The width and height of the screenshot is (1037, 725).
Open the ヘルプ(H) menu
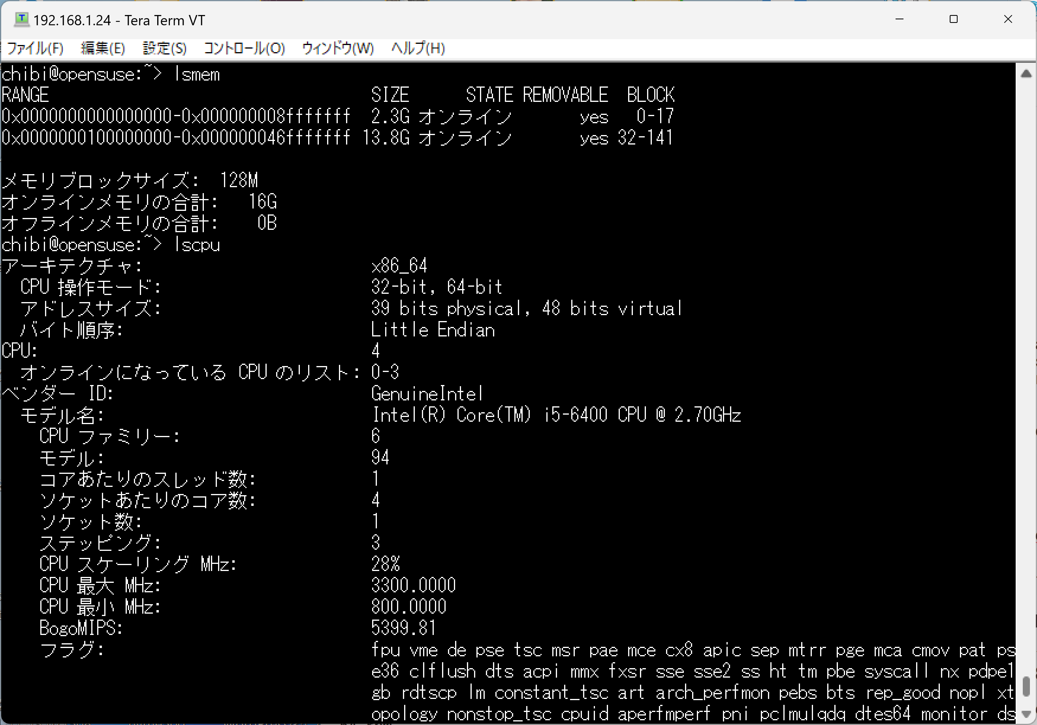coord(418,48)
